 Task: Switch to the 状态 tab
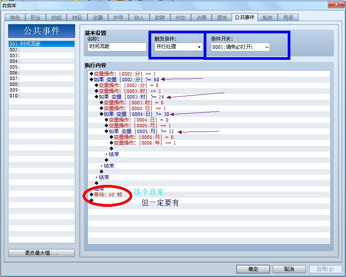[x=181, y=18]
